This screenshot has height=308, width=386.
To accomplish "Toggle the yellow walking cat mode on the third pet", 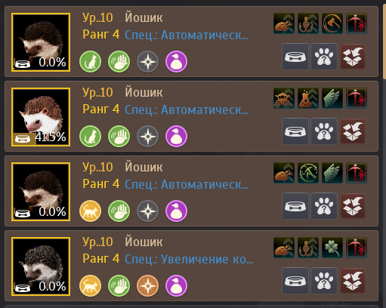I will [90, 211].
